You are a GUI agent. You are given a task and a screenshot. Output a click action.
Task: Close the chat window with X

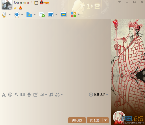[x=142, y=2]
